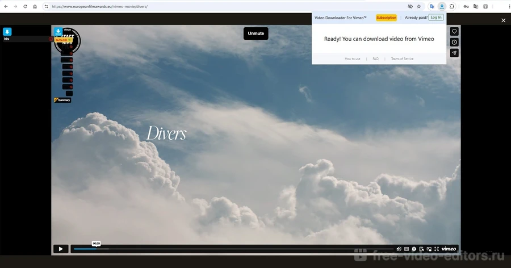Image resolution: width=511 pixels, height=268 pixels.
Task: Click the crossed-out eye icon in address bar
Action: (x=410, y=6)
